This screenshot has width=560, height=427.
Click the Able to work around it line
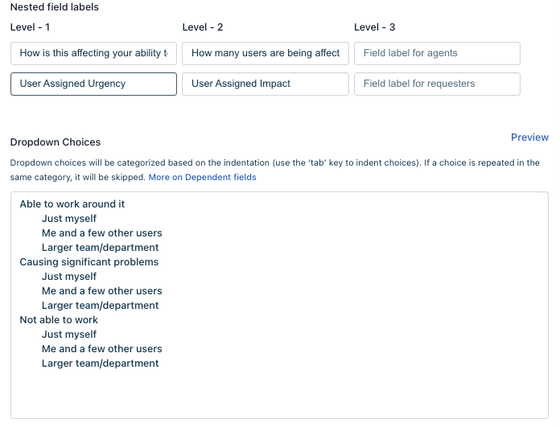72,204
